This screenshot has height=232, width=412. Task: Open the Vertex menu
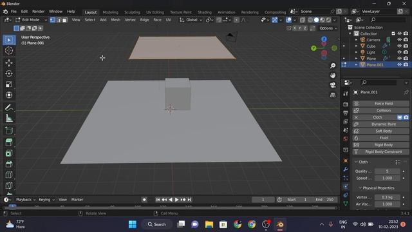(130, 20)
